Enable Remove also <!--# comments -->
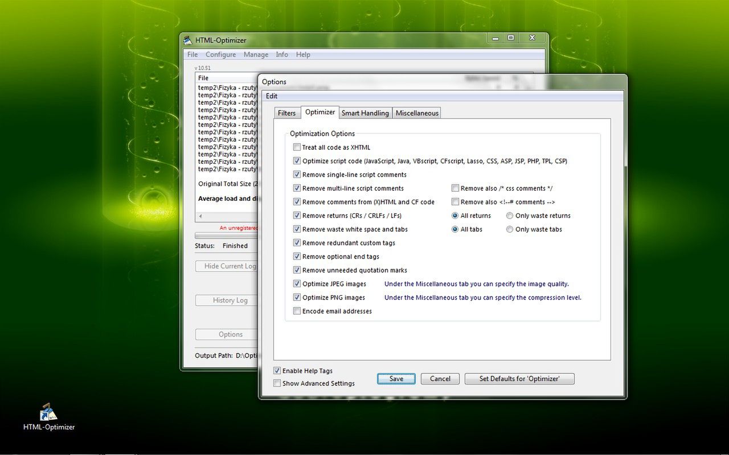 click(455, 202)
